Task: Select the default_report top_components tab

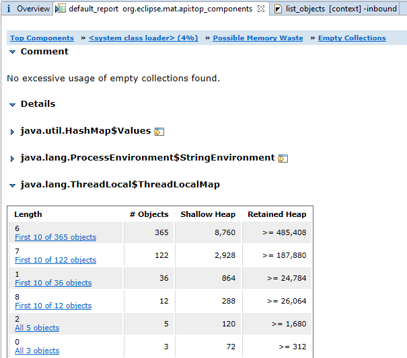Action: point(160,9)
